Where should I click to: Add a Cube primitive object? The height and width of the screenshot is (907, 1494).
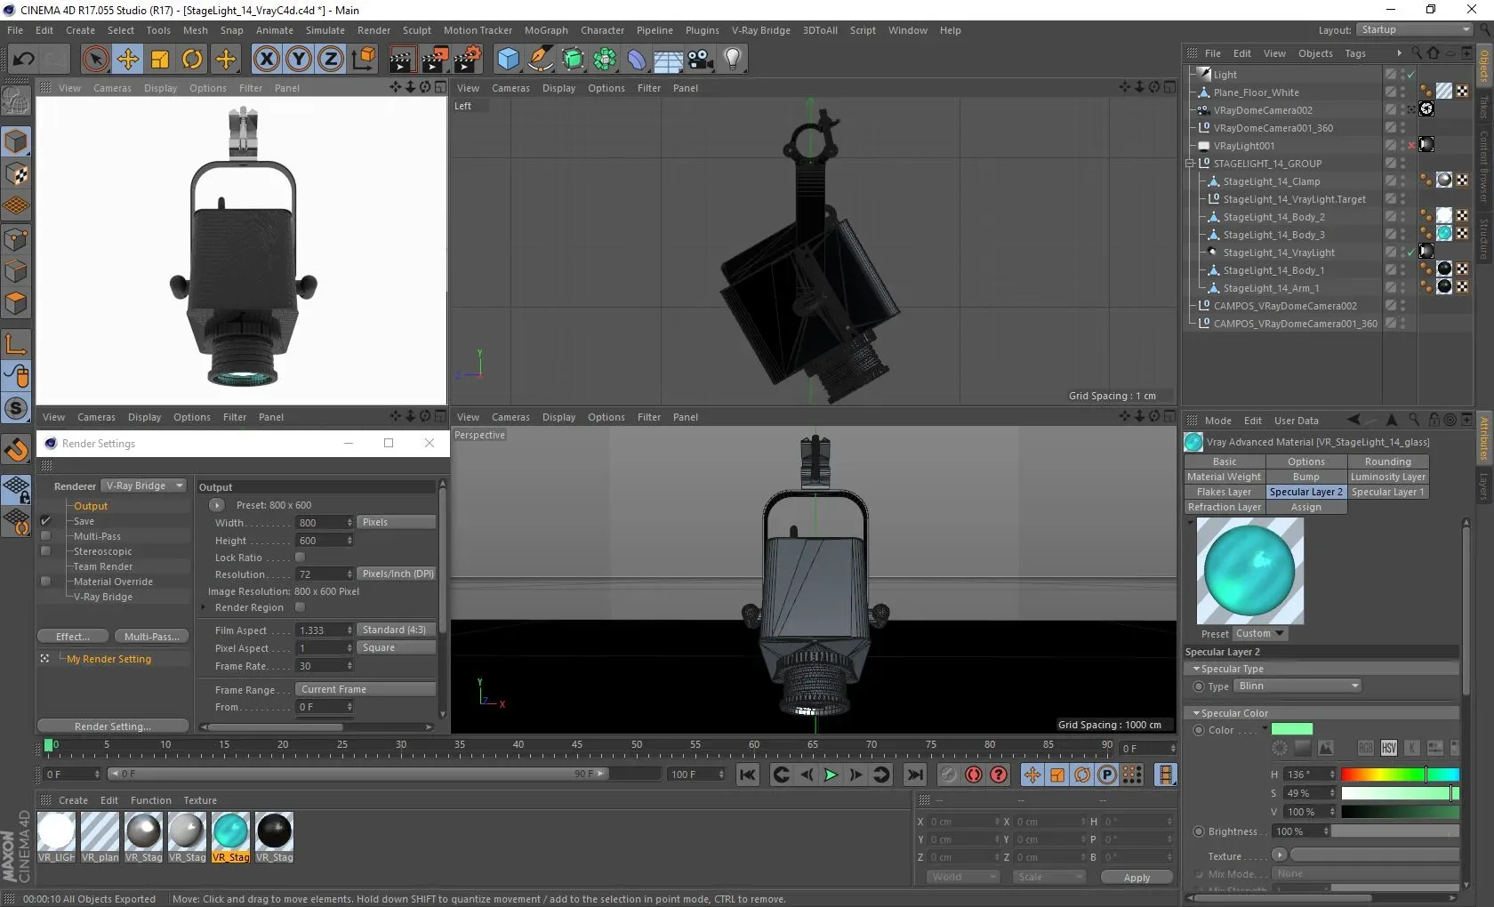508,59
